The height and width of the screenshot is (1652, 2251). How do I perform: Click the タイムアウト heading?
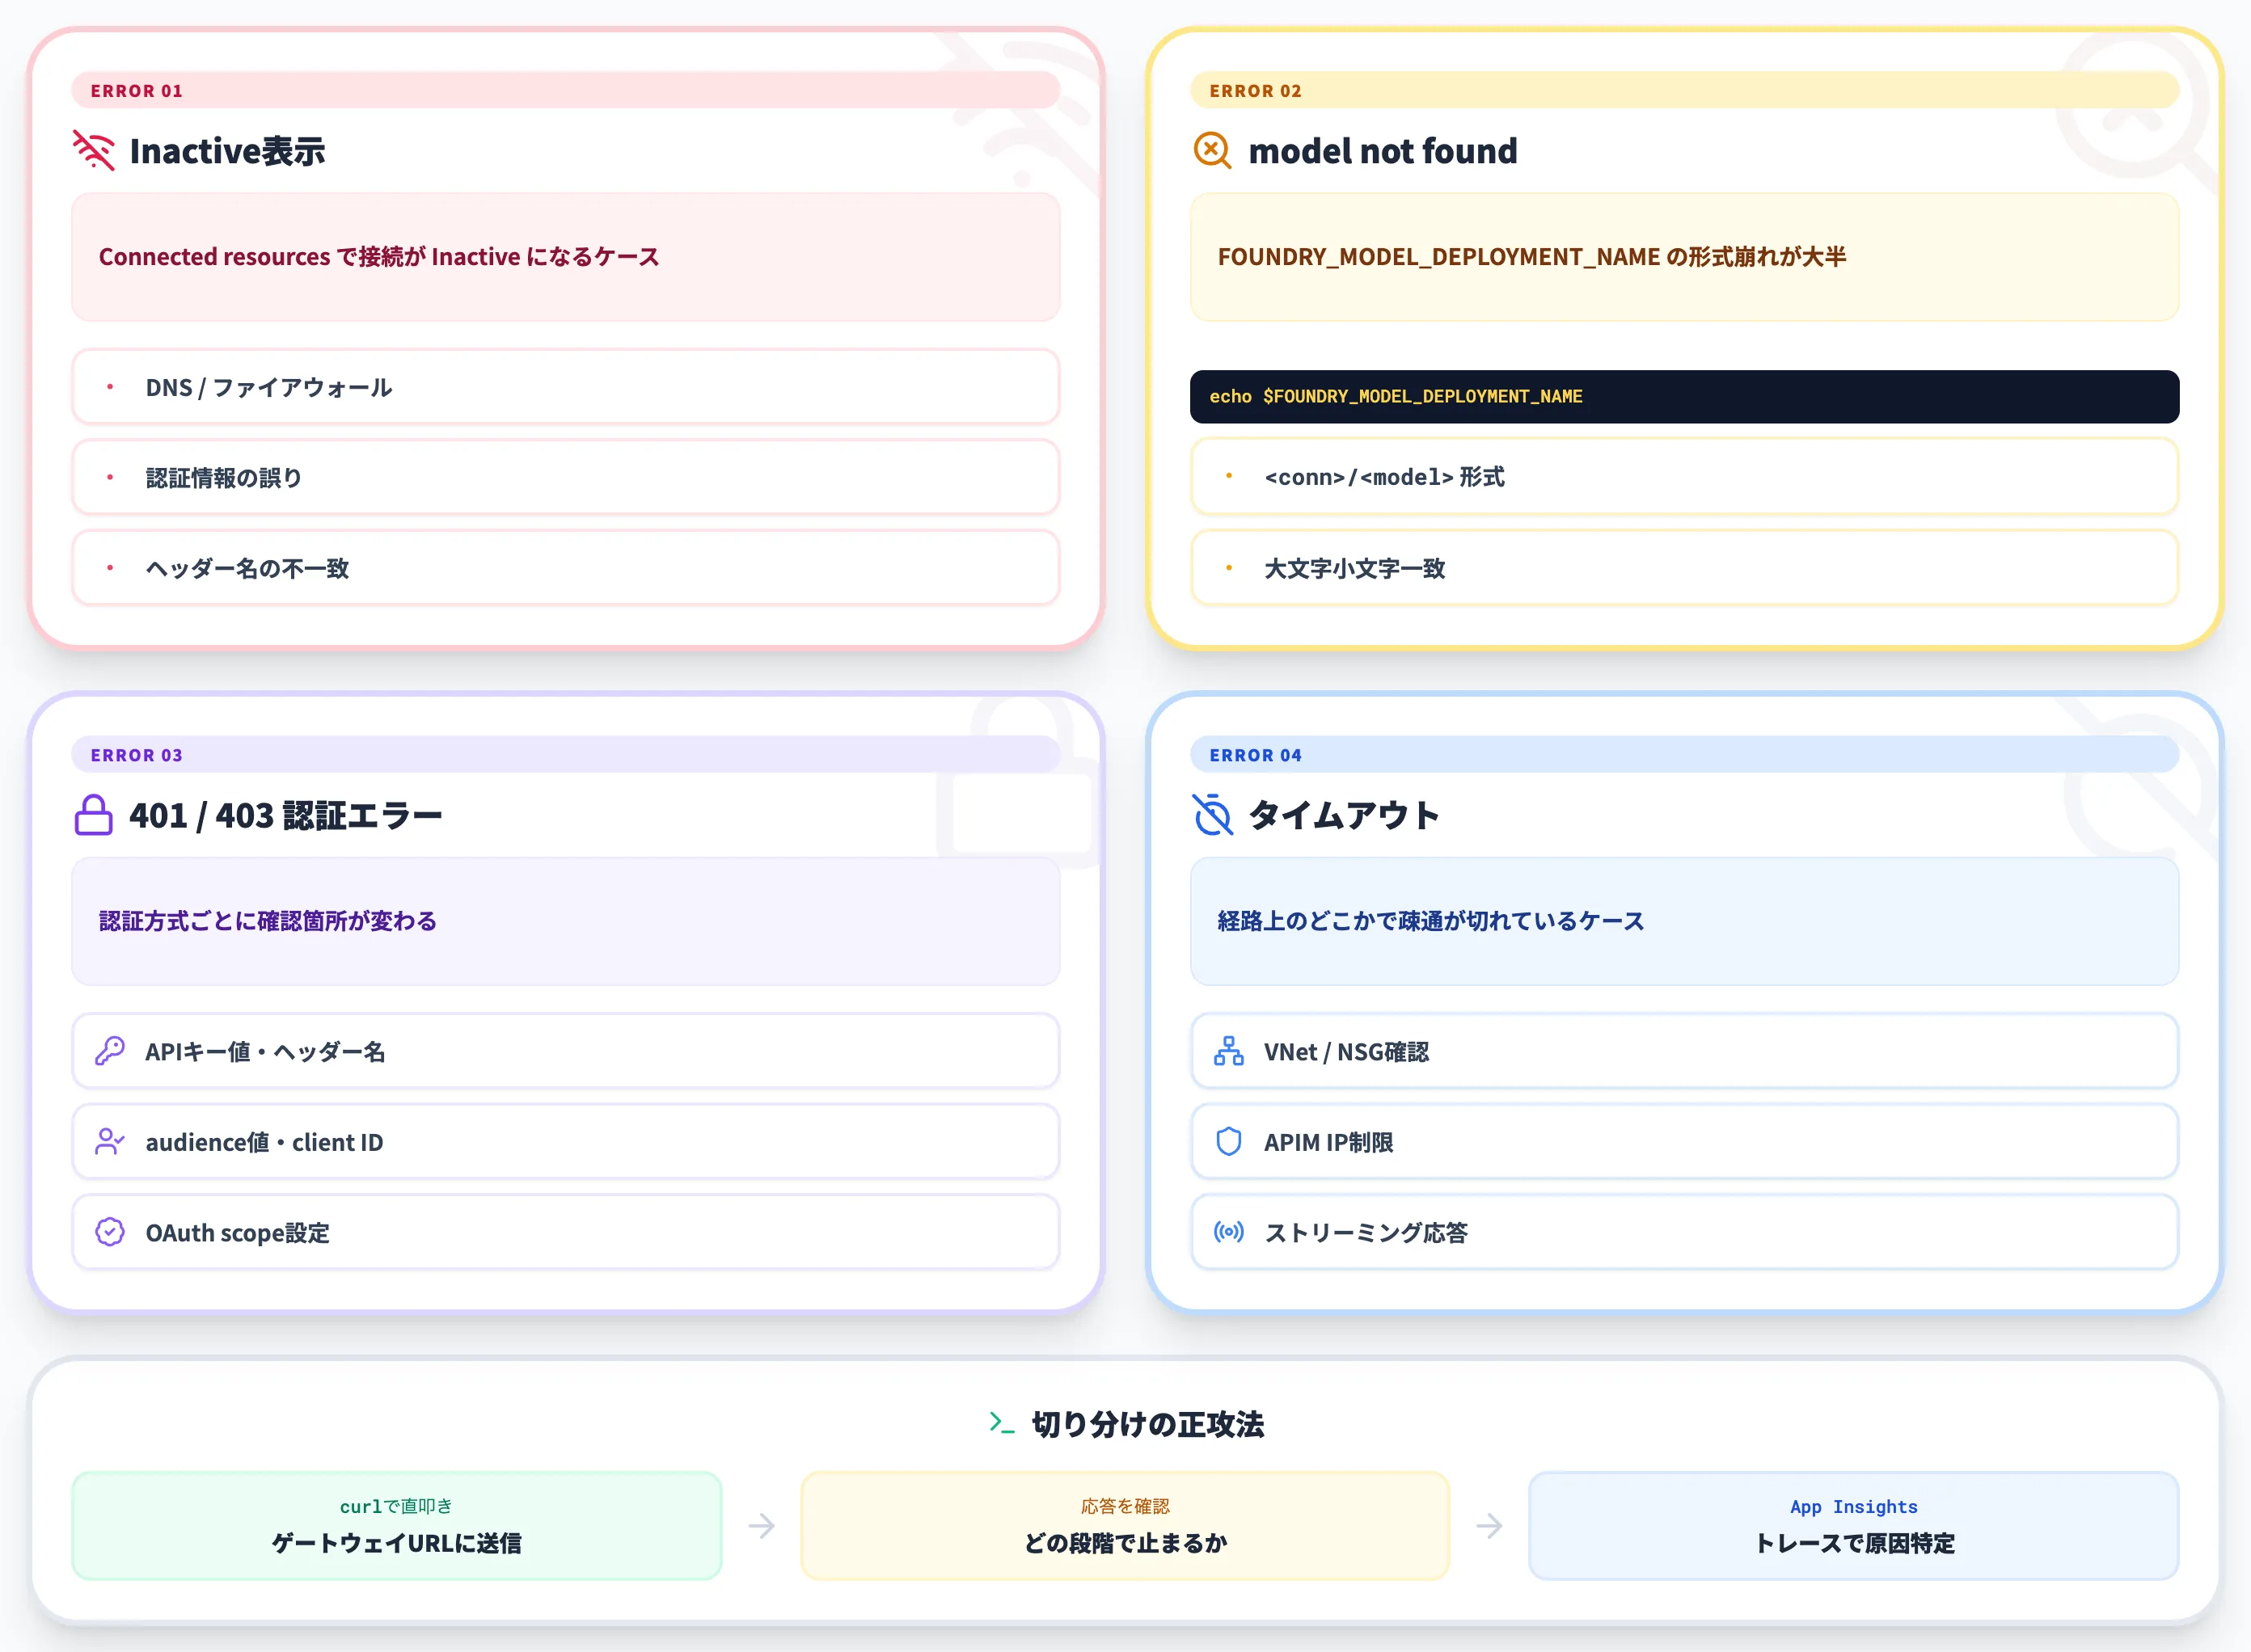pyautogui.click(x=1344, y=815)
